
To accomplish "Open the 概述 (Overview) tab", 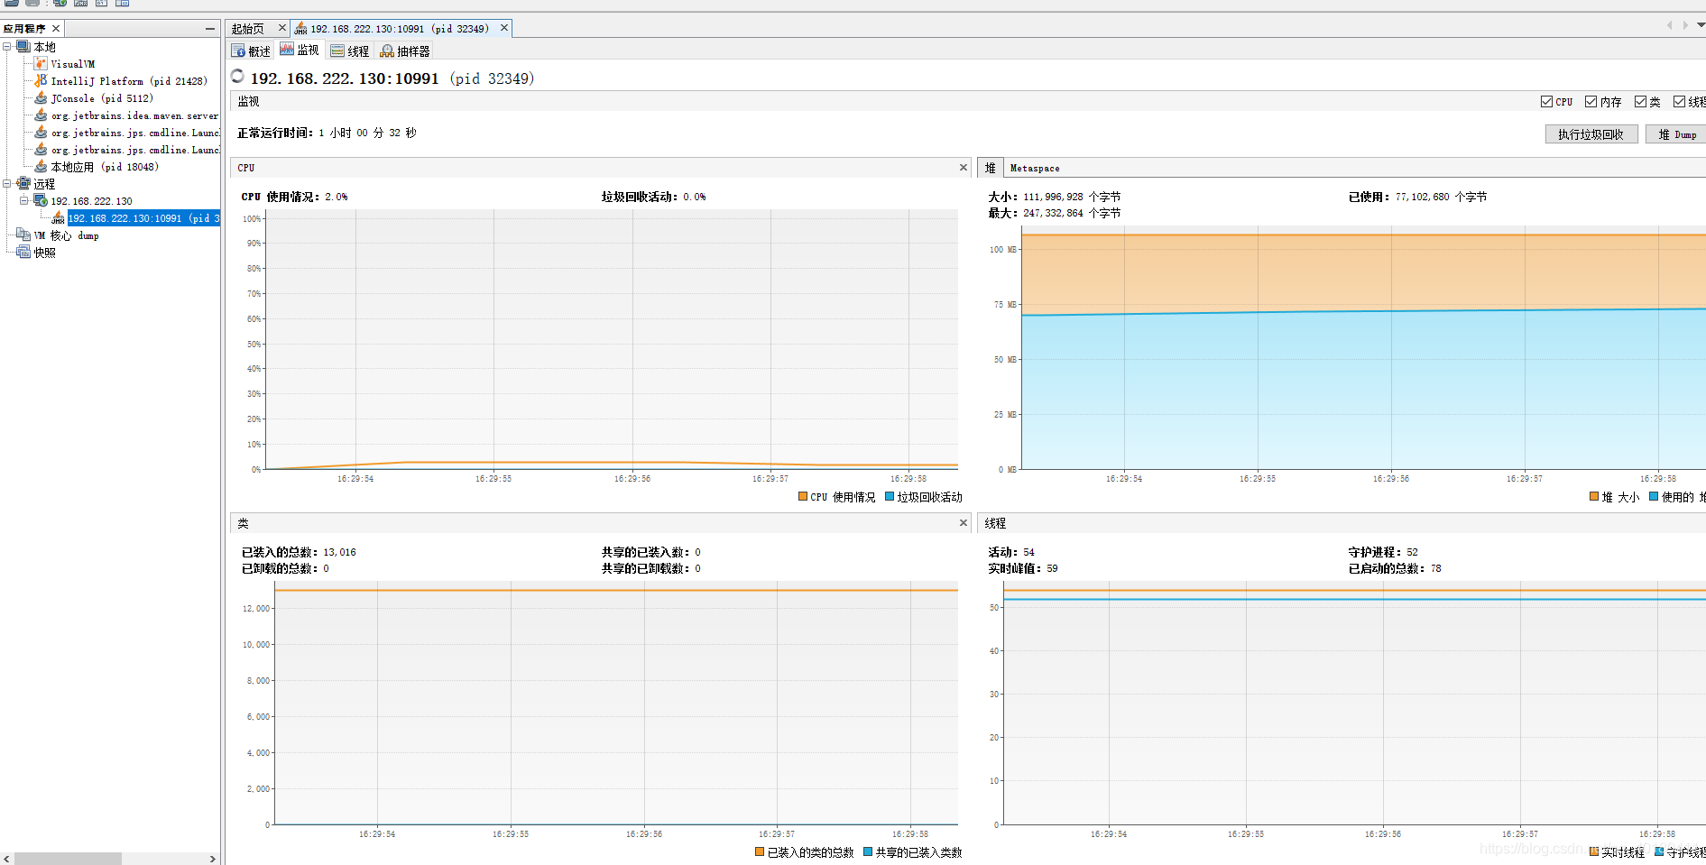I will (x=251, y=50).
